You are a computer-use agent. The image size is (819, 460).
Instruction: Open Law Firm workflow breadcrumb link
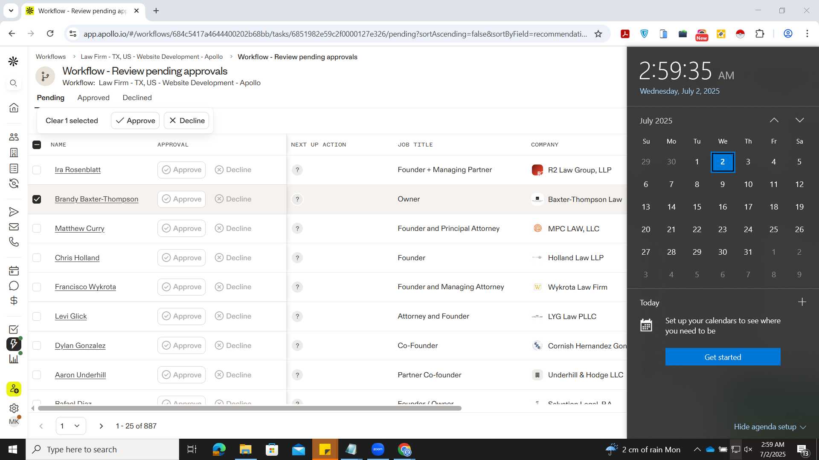pos(151,57)
